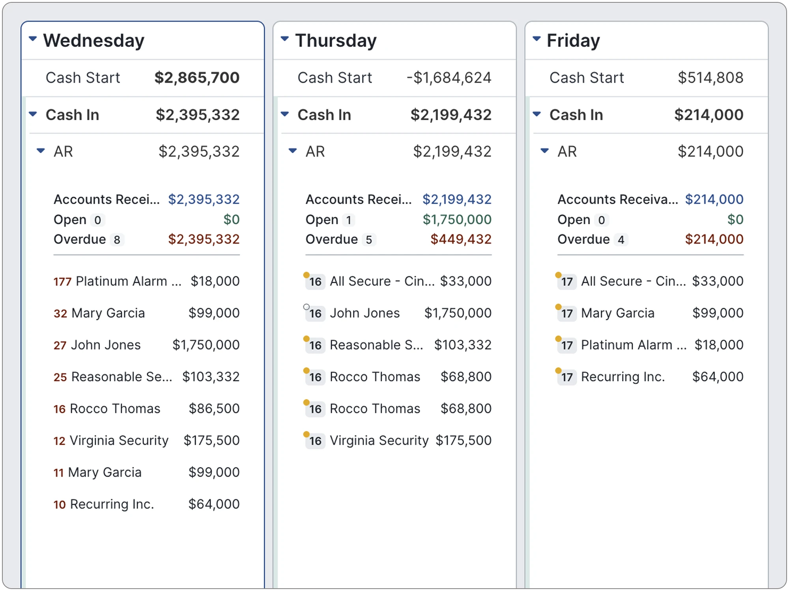Image resolution: width=789 pixels, height=591 pixels.
Task: Select the Thursday column title
Action: coord(336,40)
